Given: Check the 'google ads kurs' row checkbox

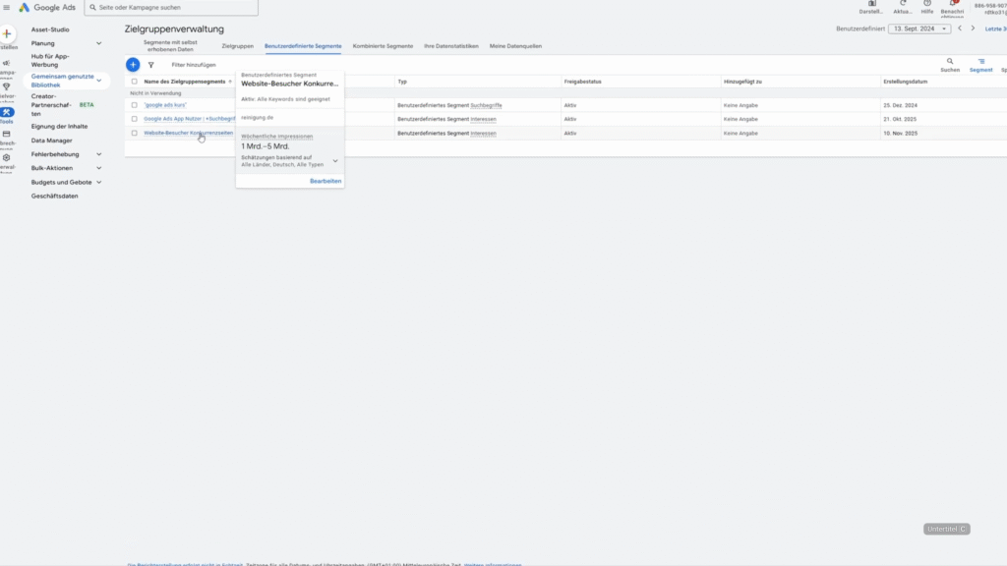Looking at the screenshot, I should coord(134,105).
